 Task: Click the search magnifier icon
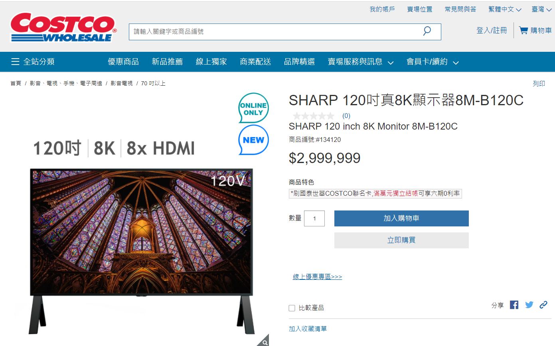point(427,30)
